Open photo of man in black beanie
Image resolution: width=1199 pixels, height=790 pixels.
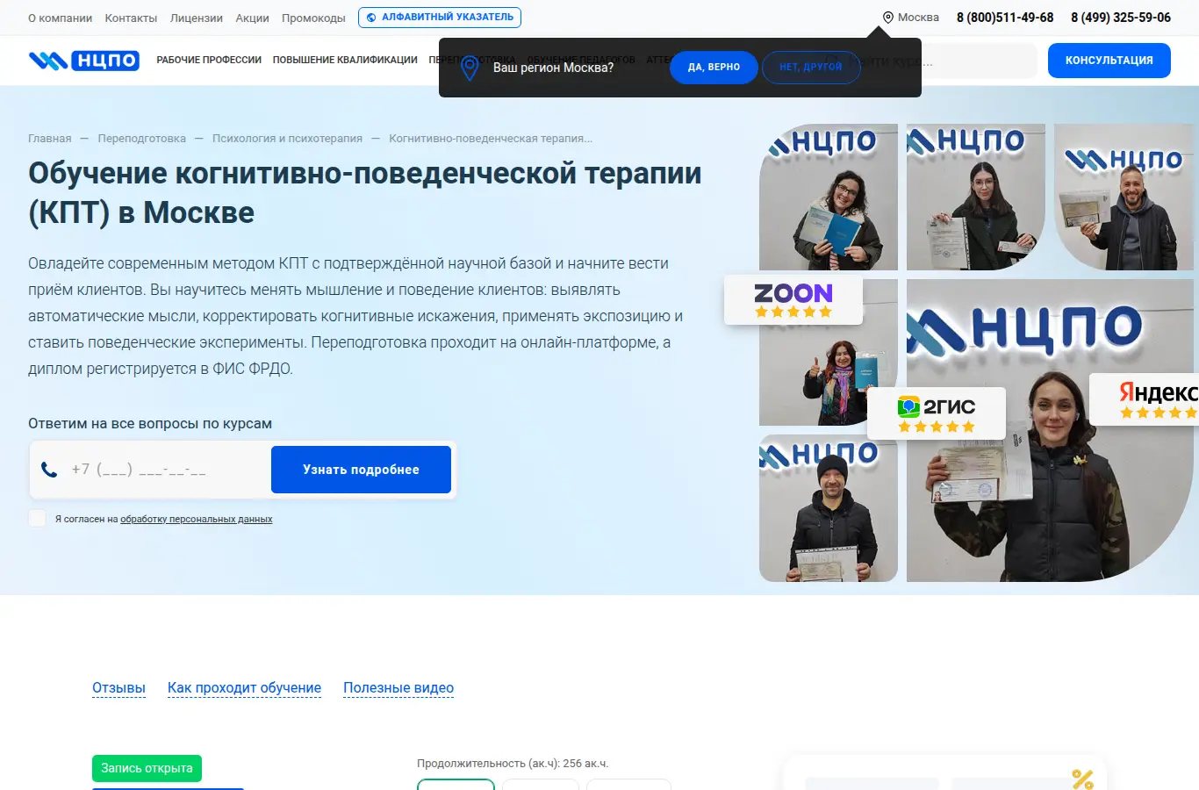[x=829, y=508]
